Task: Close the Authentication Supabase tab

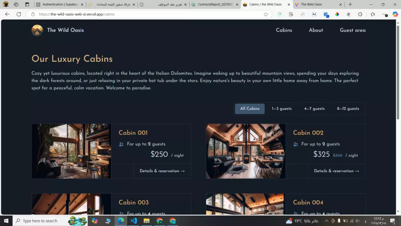Action: coord(82,4)
